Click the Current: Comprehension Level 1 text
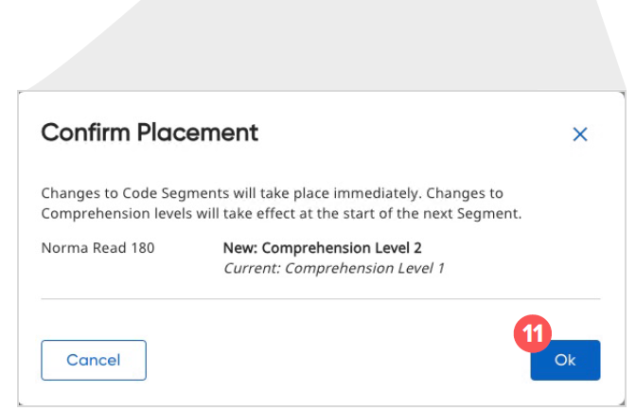This screenshot has height=410, width=636. 333,268
